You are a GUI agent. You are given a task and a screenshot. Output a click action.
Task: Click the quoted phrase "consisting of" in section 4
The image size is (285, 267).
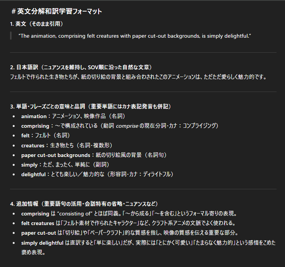coord(74,214)
